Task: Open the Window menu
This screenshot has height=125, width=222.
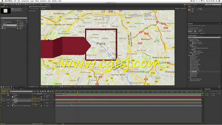Action: coord(54,1)
